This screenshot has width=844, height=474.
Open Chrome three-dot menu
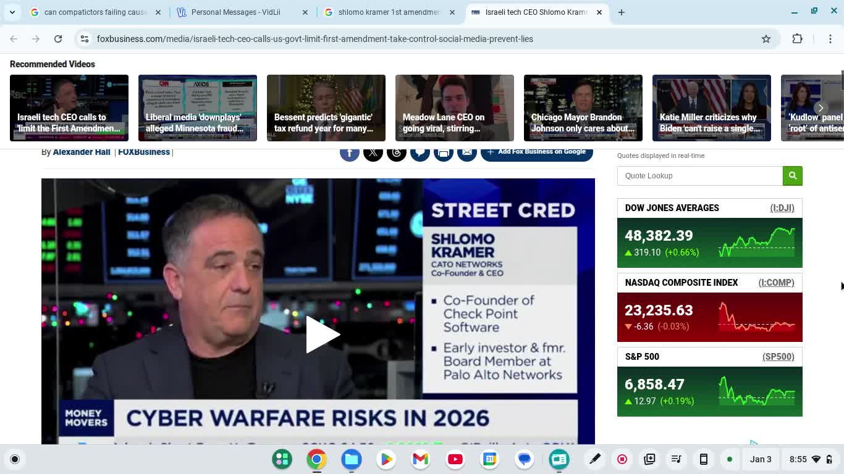click(x=830, y=39)
